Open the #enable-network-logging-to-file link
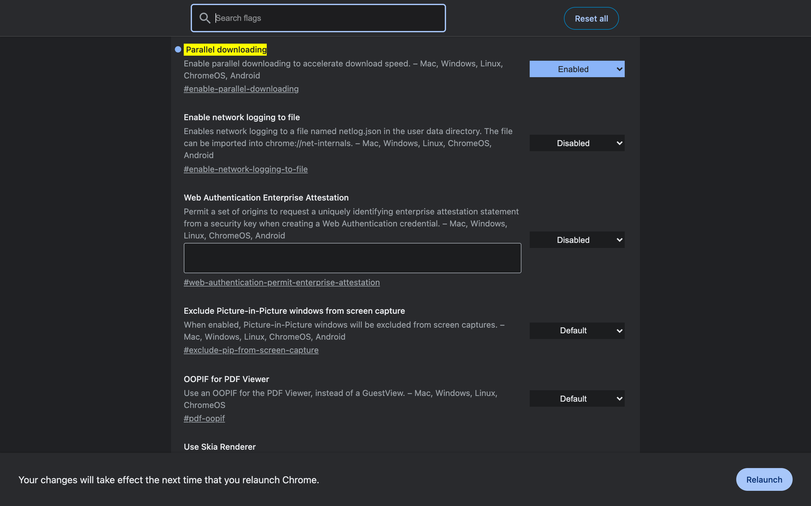The image size is (811, 506). (246, 169)
